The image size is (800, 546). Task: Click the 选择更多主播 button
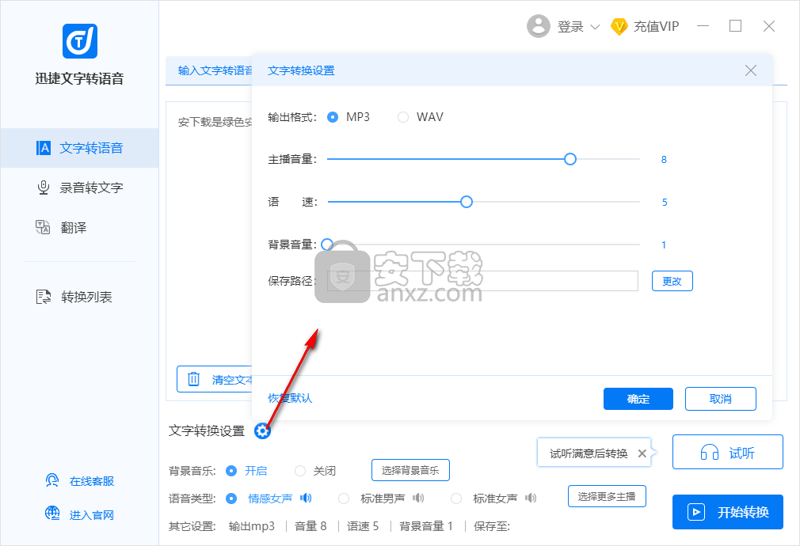tap(607, 497)
